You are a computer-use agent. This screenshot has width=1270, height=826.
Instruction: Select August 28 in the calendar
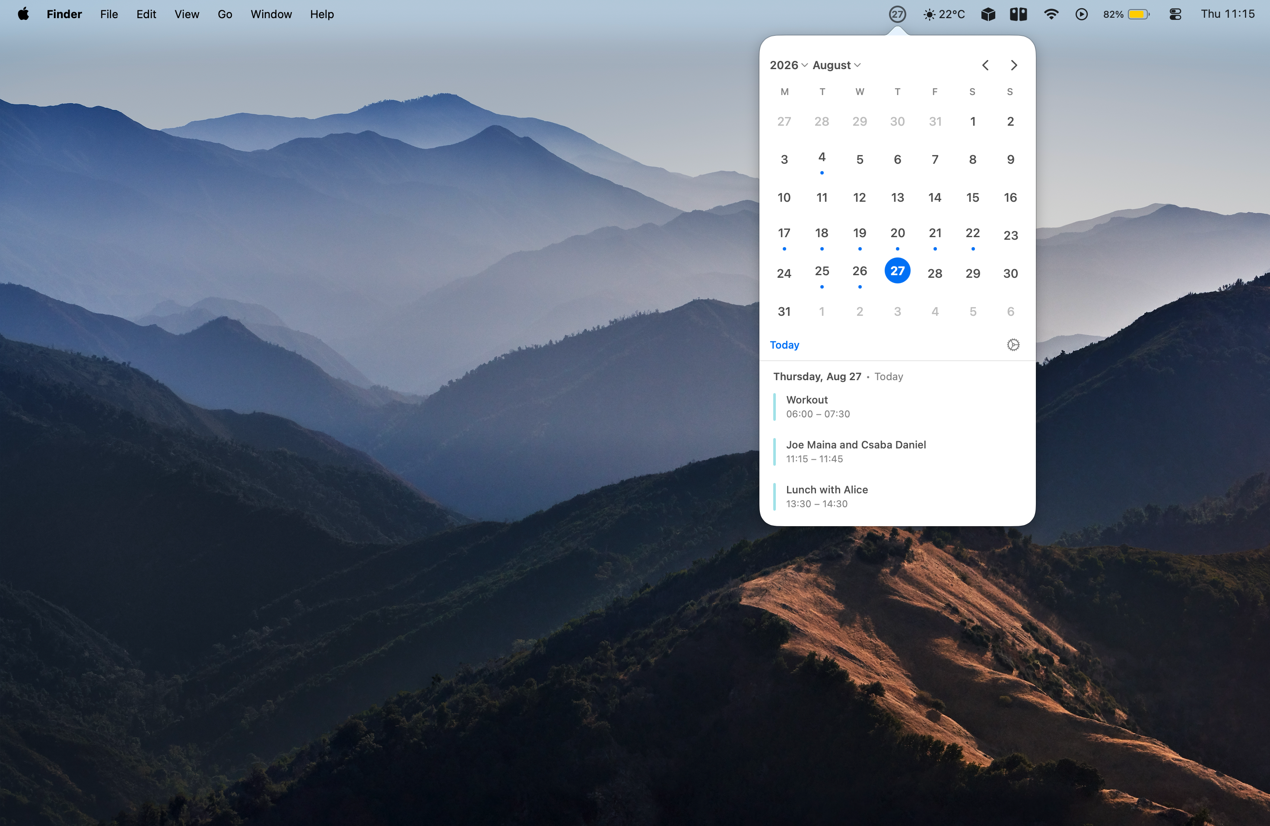click(x=934, y=273)
